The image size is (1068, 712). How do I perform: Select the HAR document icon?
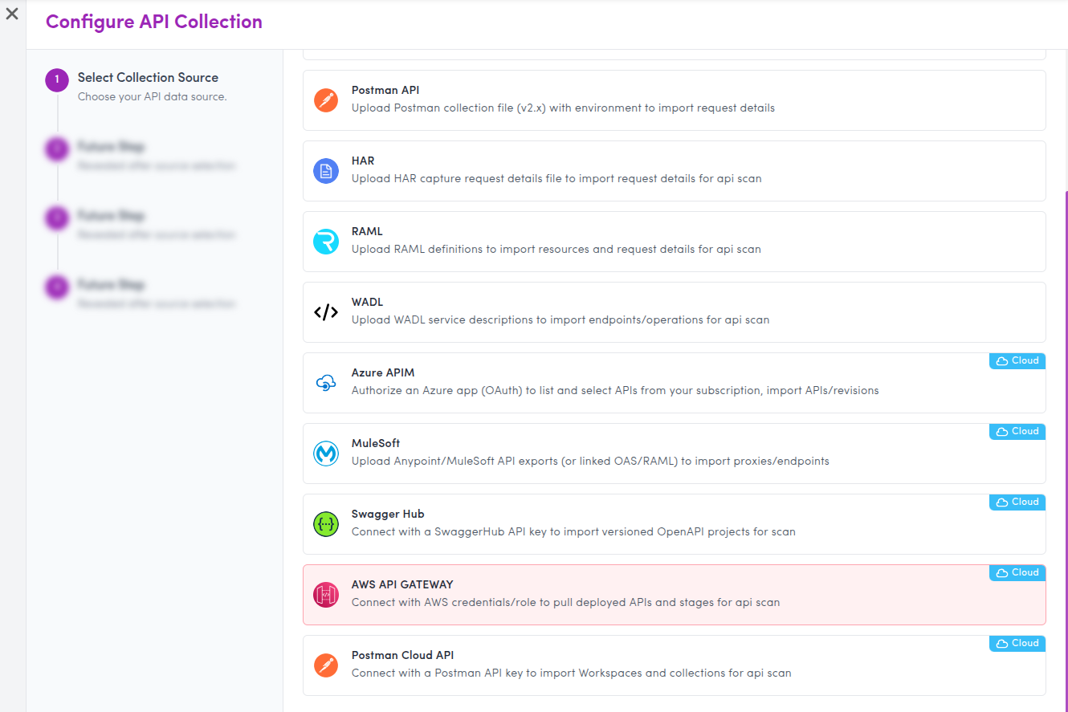[x=326, y=171]
